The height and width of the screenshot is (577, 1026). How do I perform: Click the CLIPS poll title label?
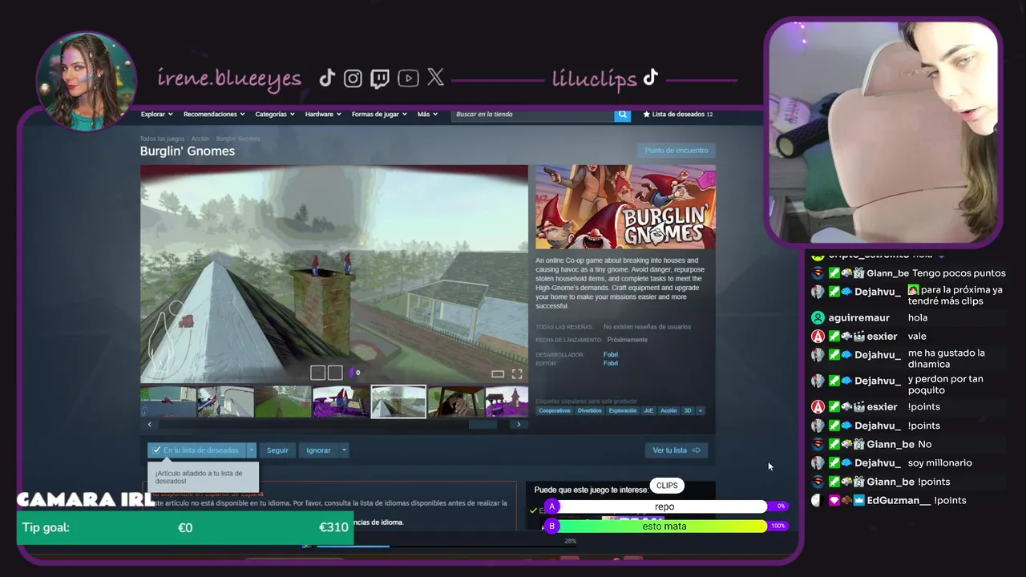(667, 486)
